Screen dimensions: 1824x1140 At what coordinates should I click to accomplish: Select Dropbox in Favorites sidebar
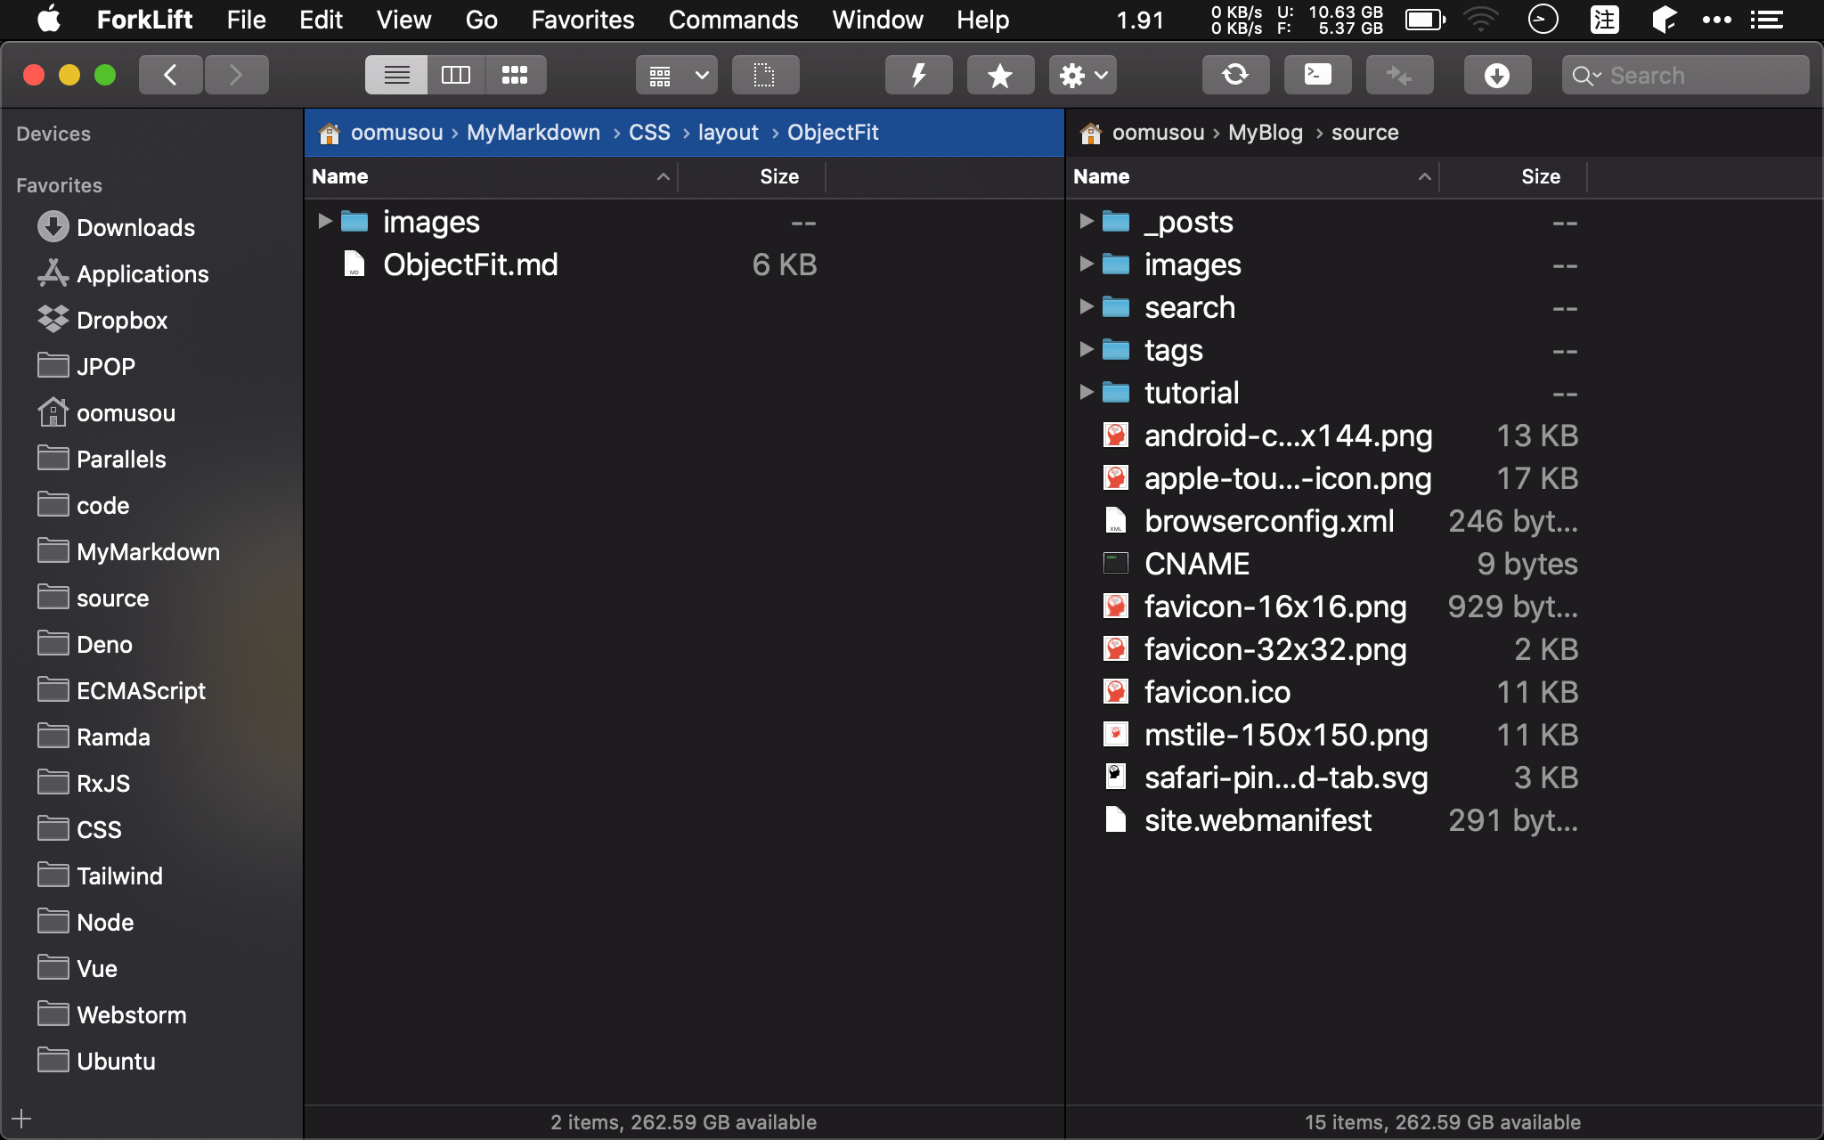102,320
